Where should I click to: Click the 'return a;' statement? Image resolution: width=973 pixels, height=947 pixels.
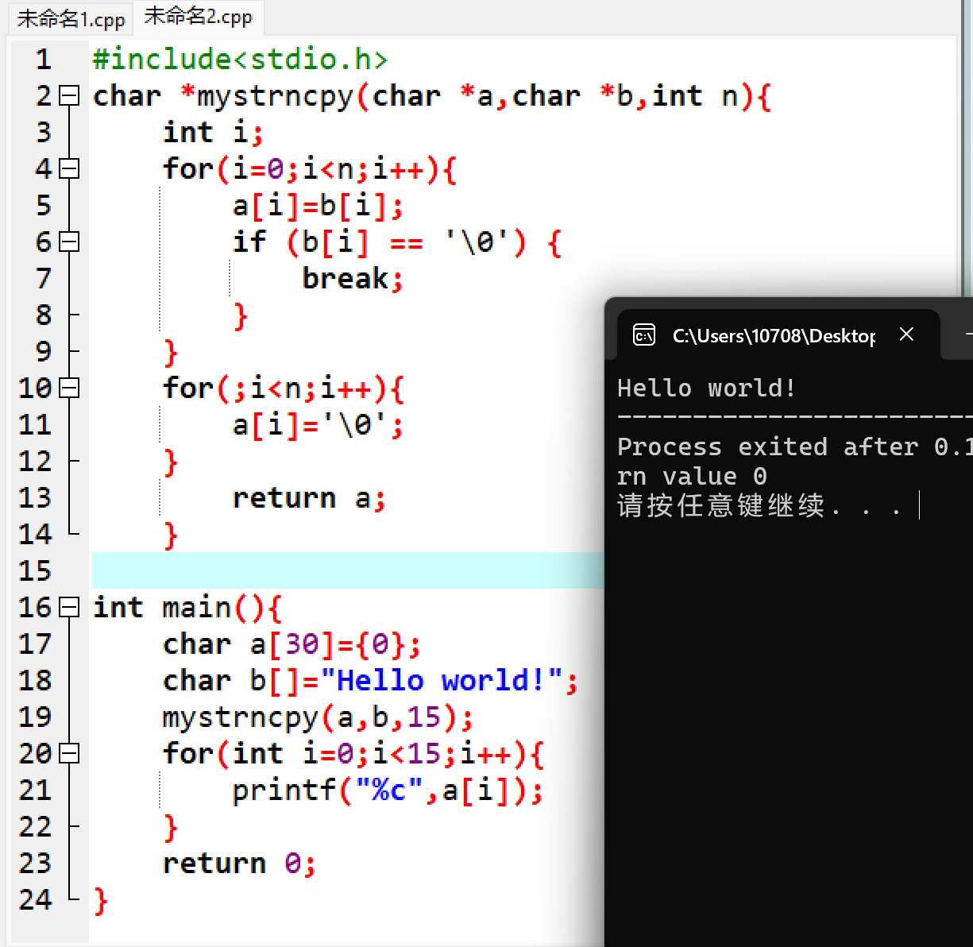click(309, 498)
